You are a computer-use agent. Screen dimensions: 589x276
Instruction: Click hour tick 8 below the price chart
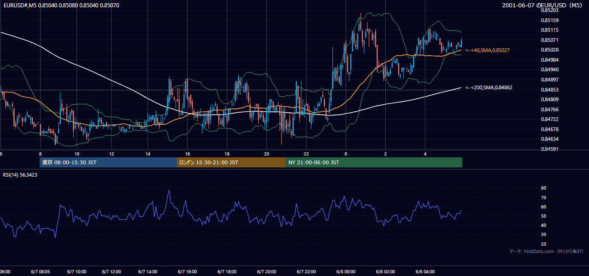[41, 154]
